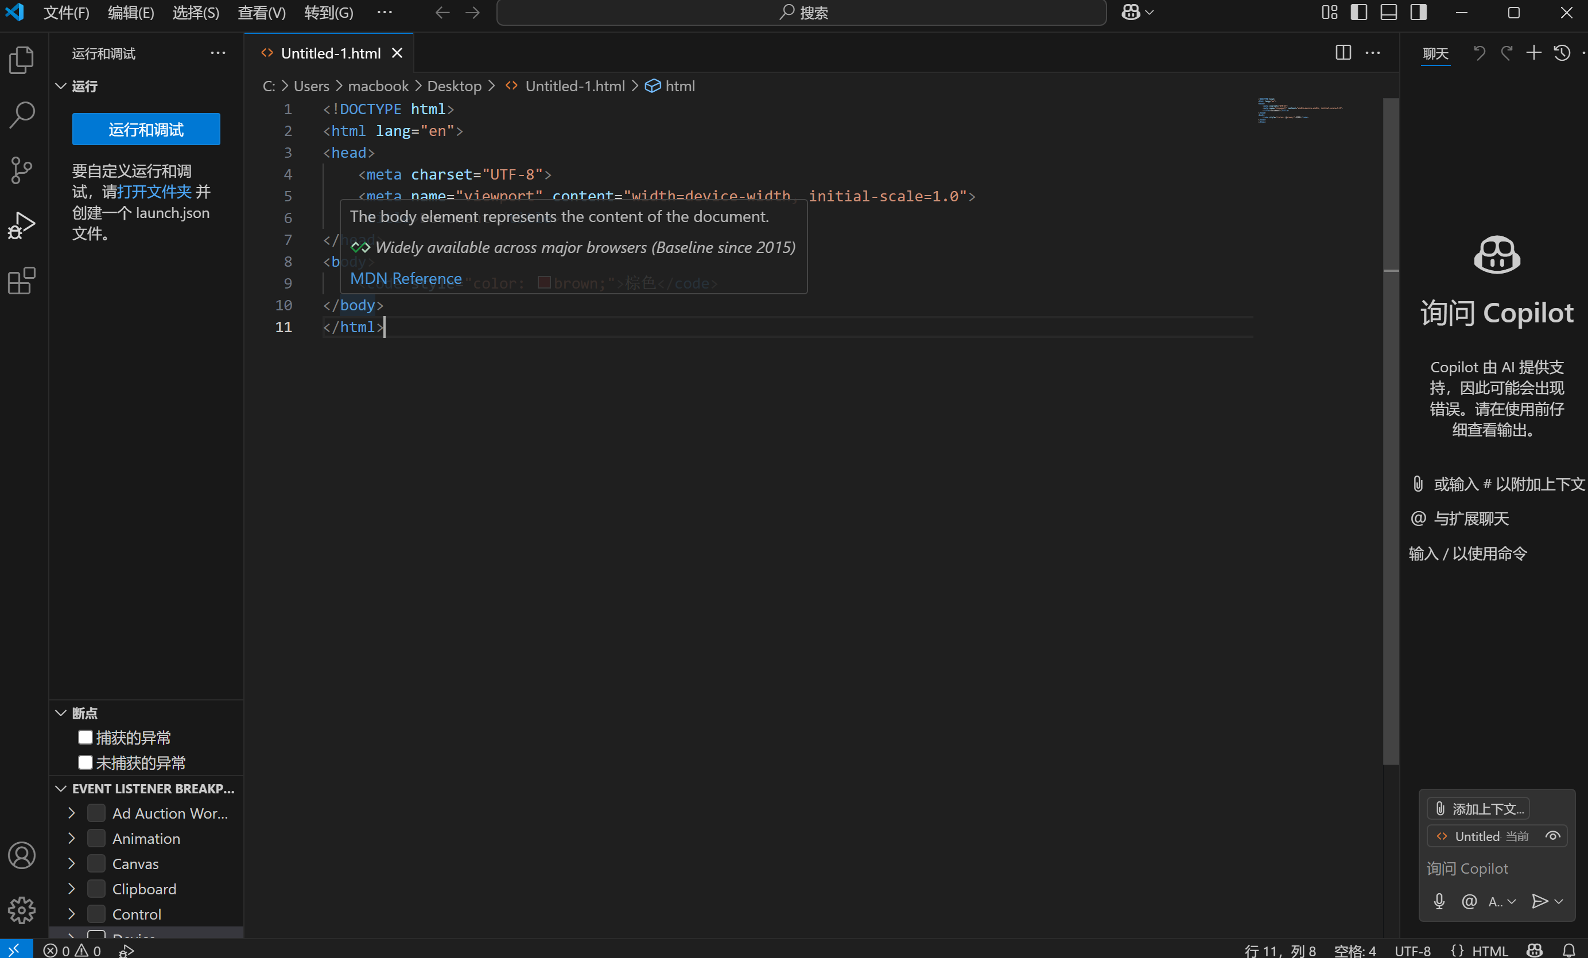Open the Explorer view in activity bar

pos(21,60)
